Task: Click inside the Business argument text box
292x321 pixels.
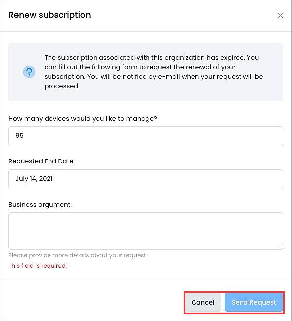Action: (146, 231)
